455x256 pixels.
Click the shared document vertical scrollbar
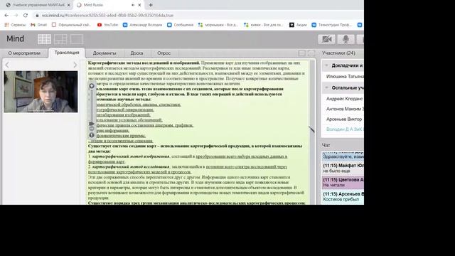click(312, 132)
